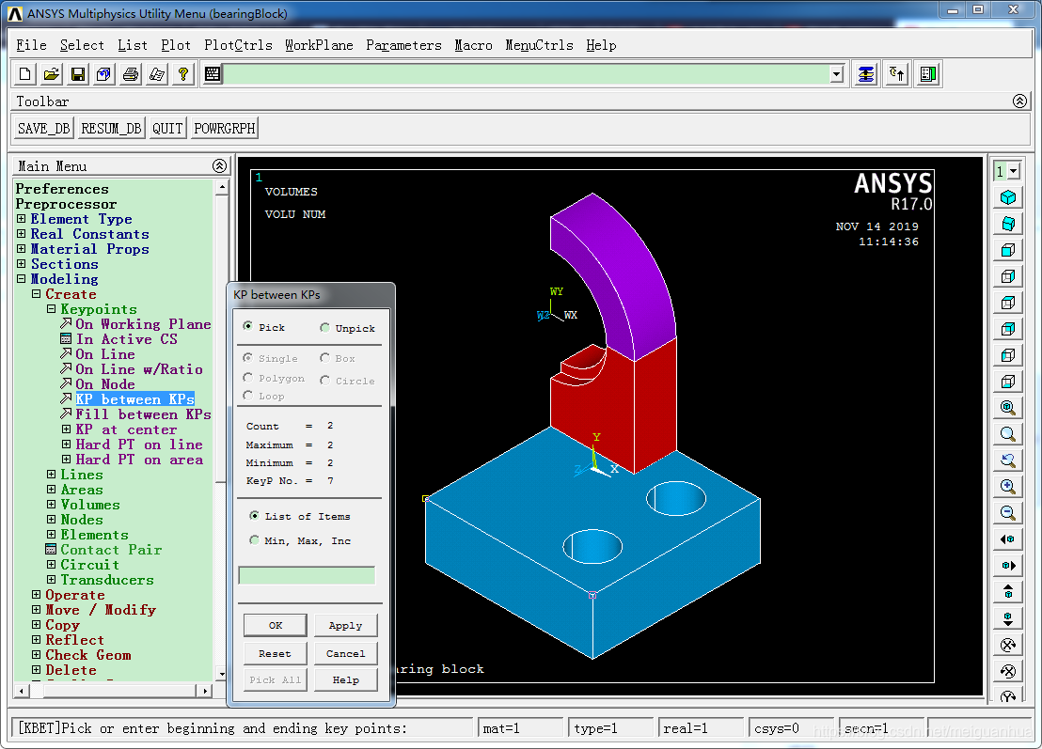Choose the Polygon picking mode
Viewport: 1042px width, 749px height.
point(248,378)
